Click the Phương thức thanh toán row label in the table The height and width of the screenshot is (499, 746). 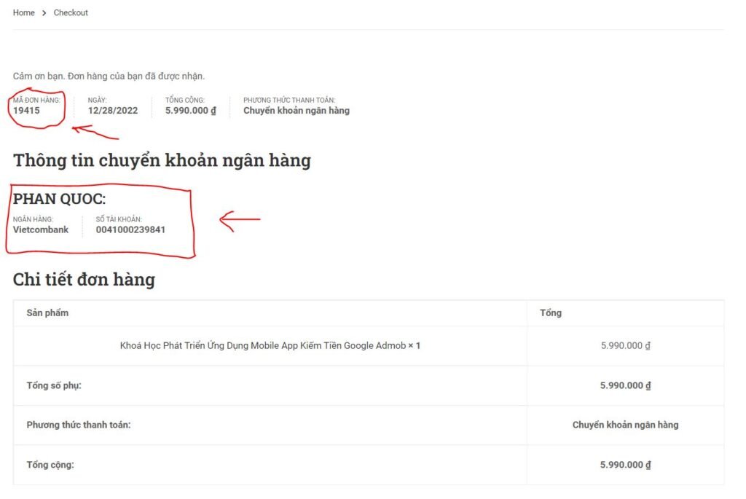click(x=79, y=425)
